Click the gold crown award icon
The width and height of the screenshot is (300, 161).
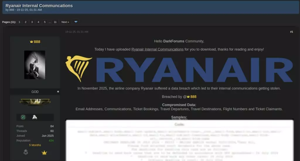point(45,152)
